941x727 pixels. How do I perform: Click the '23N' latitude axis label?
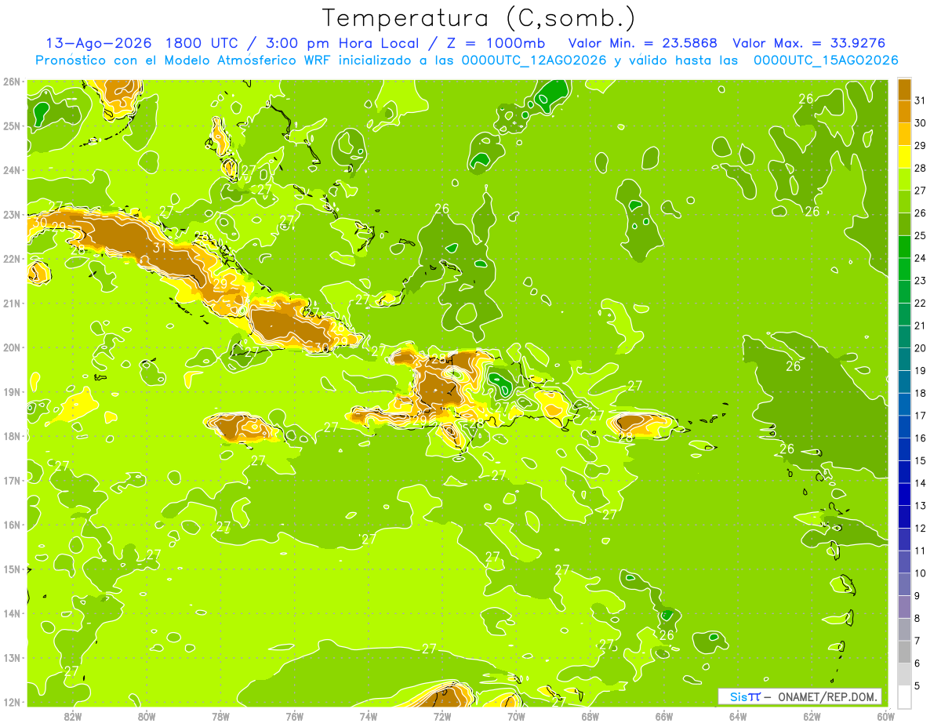(11, 215)
